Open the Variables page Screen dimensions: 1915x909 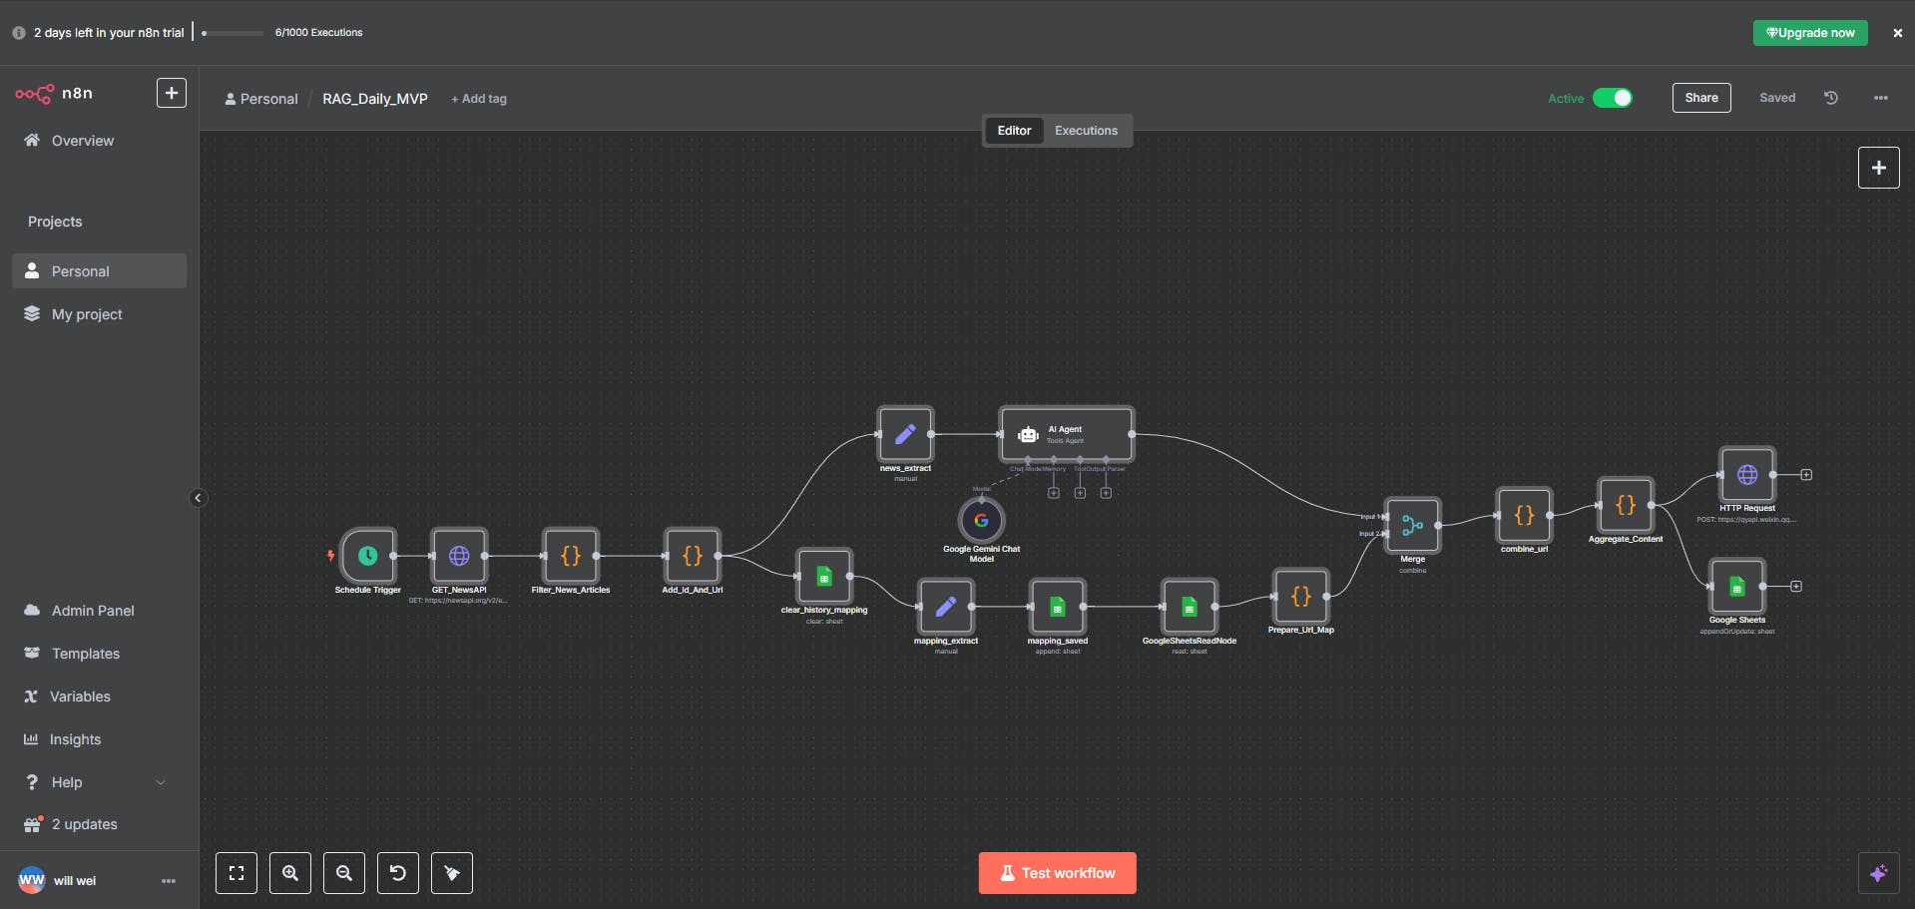(x=99, y=696)
